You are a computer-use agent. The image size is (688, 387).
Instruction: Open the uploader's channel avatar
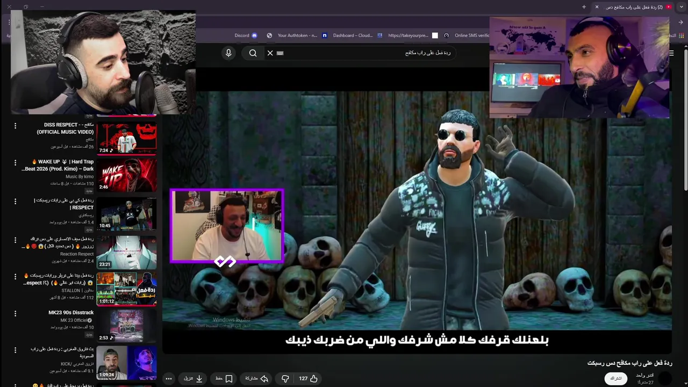tap(665, 378)
